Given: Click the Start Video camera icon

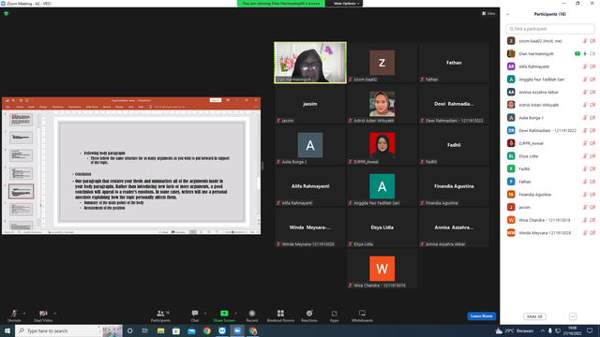Looking at the screenshot, I should 43,314.
